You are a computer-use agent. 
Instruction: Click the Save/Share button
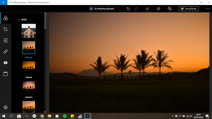(x=189, y=9)
